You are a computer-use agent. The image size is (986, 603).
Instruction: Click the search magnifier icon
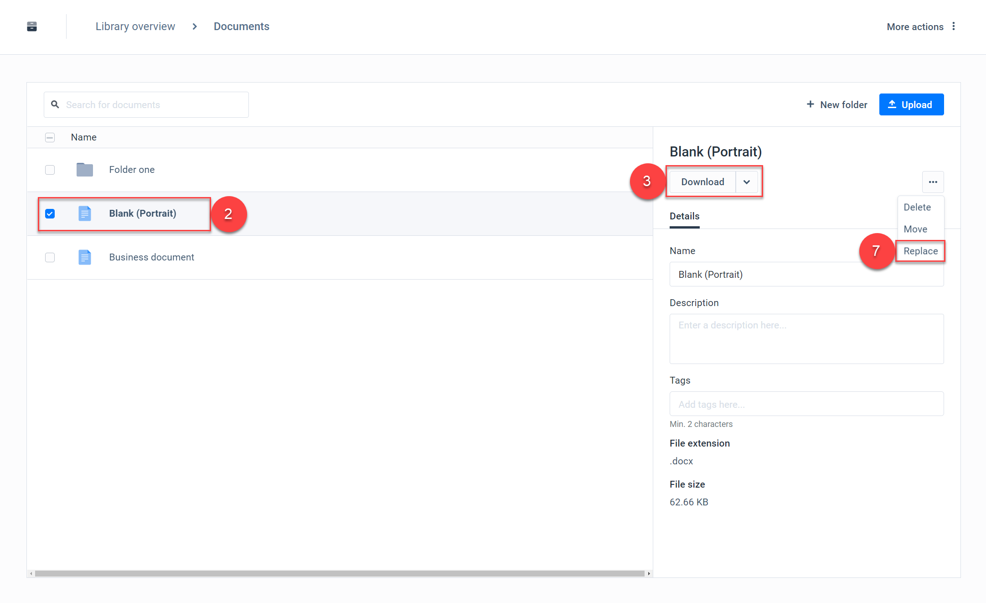point(55,104)
